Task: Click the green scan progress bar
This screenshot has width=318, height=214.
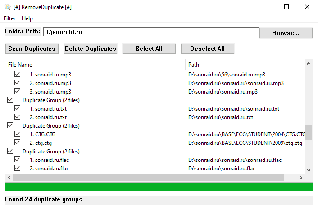Action: 159,187
